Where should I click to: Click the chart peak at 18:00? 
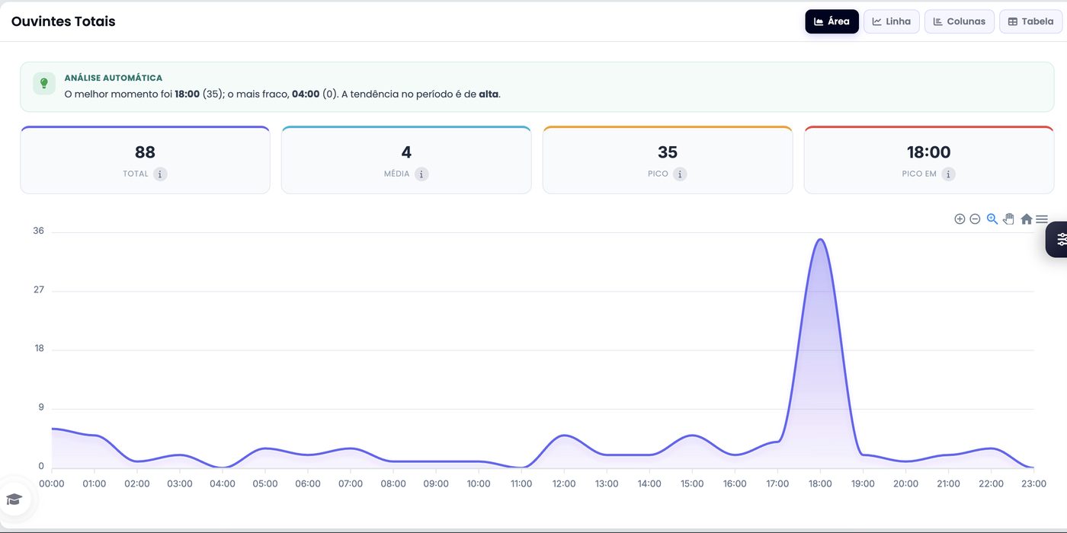pyautogui.click(x=820, y=240)
